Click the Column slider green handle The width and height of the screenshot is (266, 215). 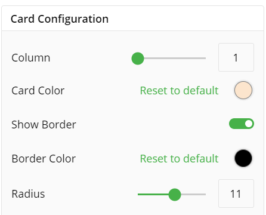click(x=138, y=59)
